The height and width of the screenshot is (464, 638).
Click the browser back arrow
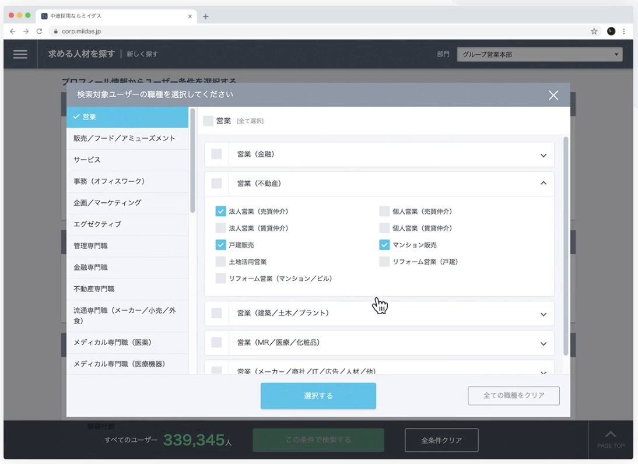13,31
